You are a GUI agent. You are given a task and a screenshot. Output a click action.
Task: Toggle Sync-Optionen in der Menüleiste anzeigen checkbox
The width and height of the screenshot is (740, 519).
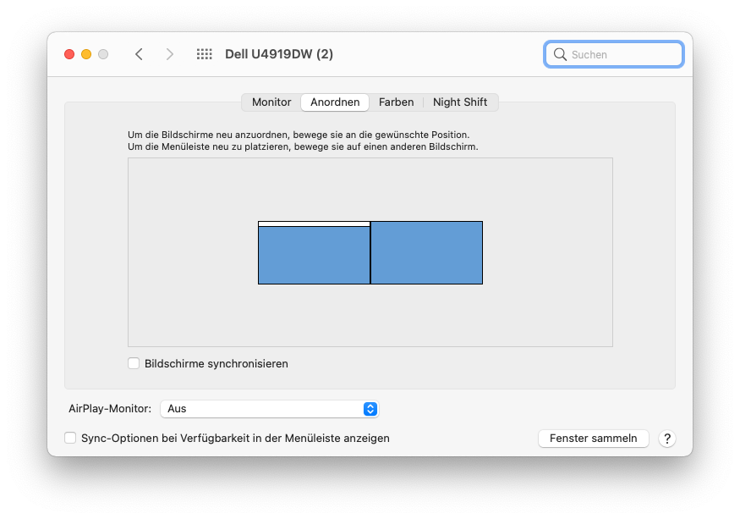coord(70,439)
